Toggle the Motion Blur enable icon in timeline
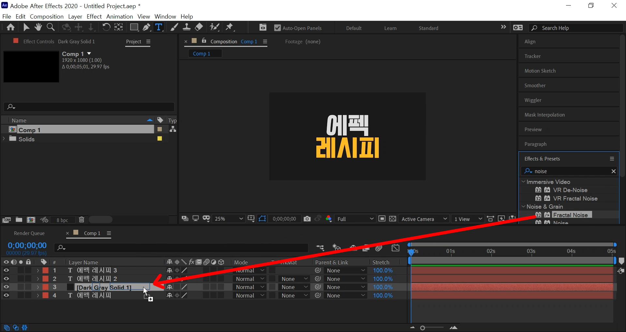626x332 pixels. point(378,248)
